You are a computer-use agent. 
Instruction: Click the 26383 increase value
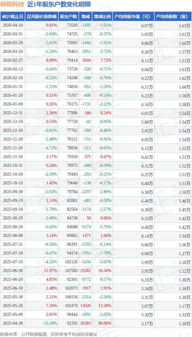click(85, 323)
